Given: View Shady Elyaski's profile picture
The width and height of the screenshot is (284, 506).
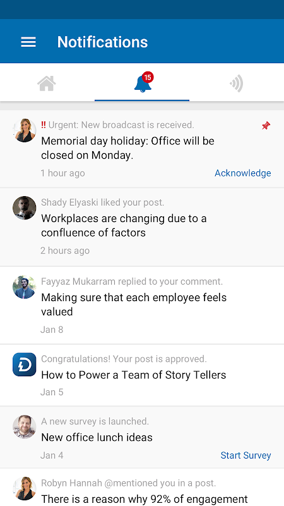Looking at the screenshot, I should click(x=25, y=208).
